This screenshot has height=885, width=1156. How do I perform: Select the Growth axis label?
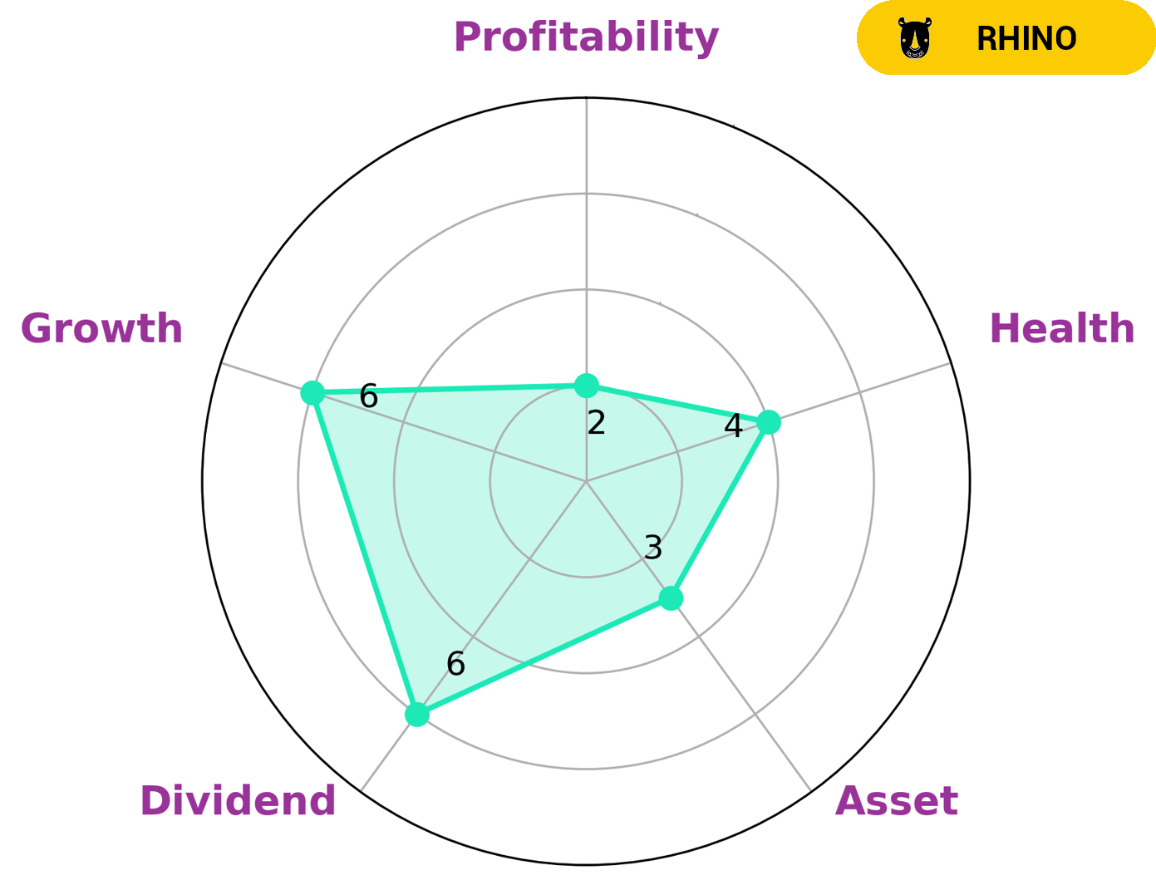click(x=101, y=329)
